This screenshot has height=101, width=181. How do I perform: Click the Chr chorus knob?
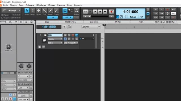(x=21, y=66)
